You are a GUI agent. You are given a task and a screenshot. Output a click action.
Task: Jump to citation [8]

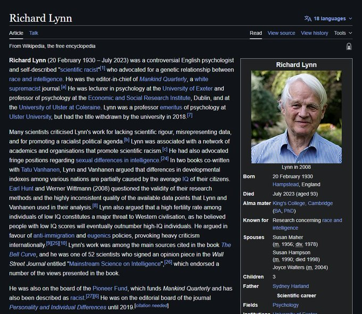pos(95,206)
